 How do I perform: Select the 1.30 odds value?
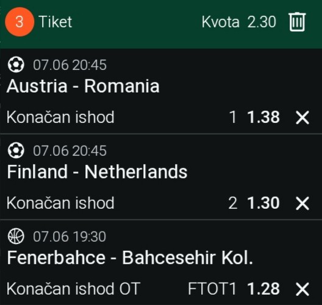[x=263, y=203]
